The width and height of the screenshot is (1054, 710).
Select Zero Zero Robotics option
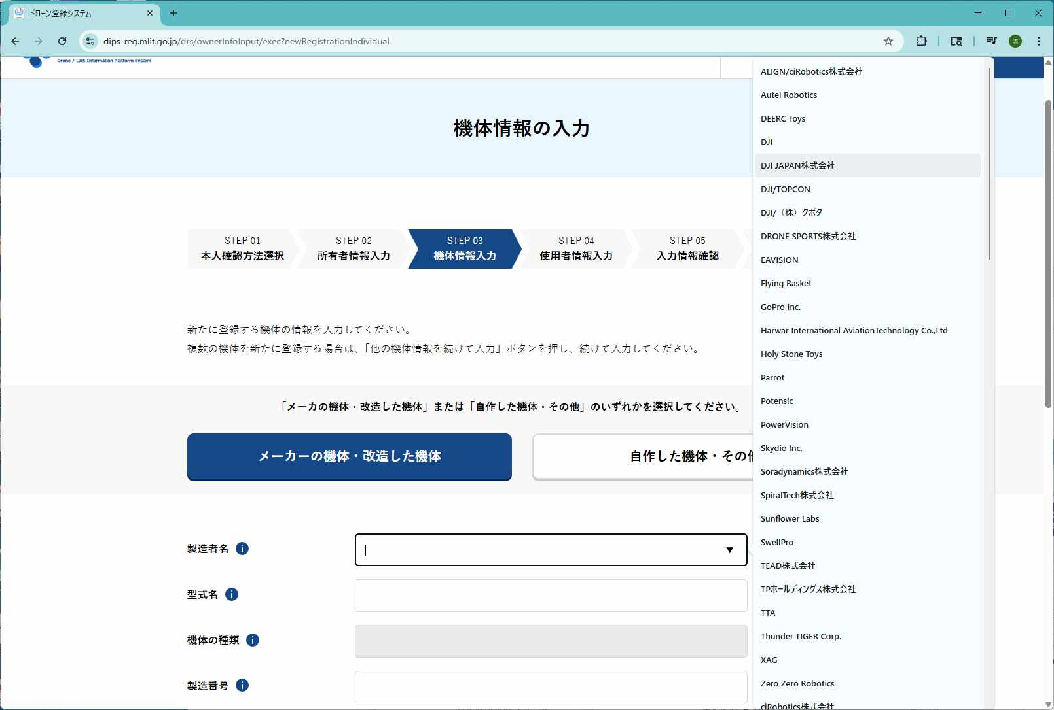[868, 683]
